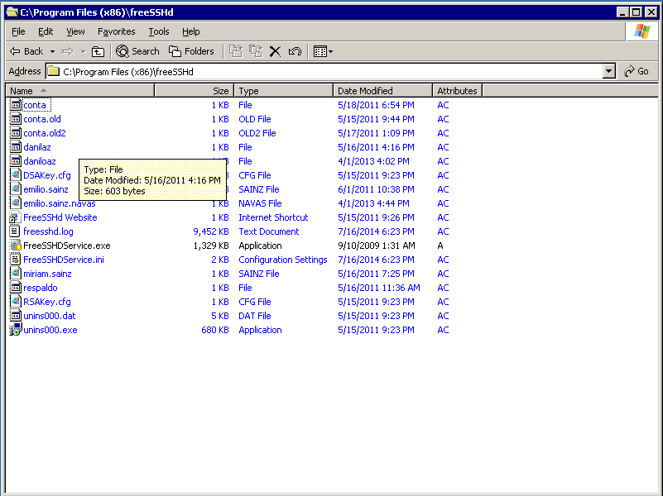Expand the Address bar dropdown
Image resolution: width=663 pixels, height=496 pixels.
608,71
